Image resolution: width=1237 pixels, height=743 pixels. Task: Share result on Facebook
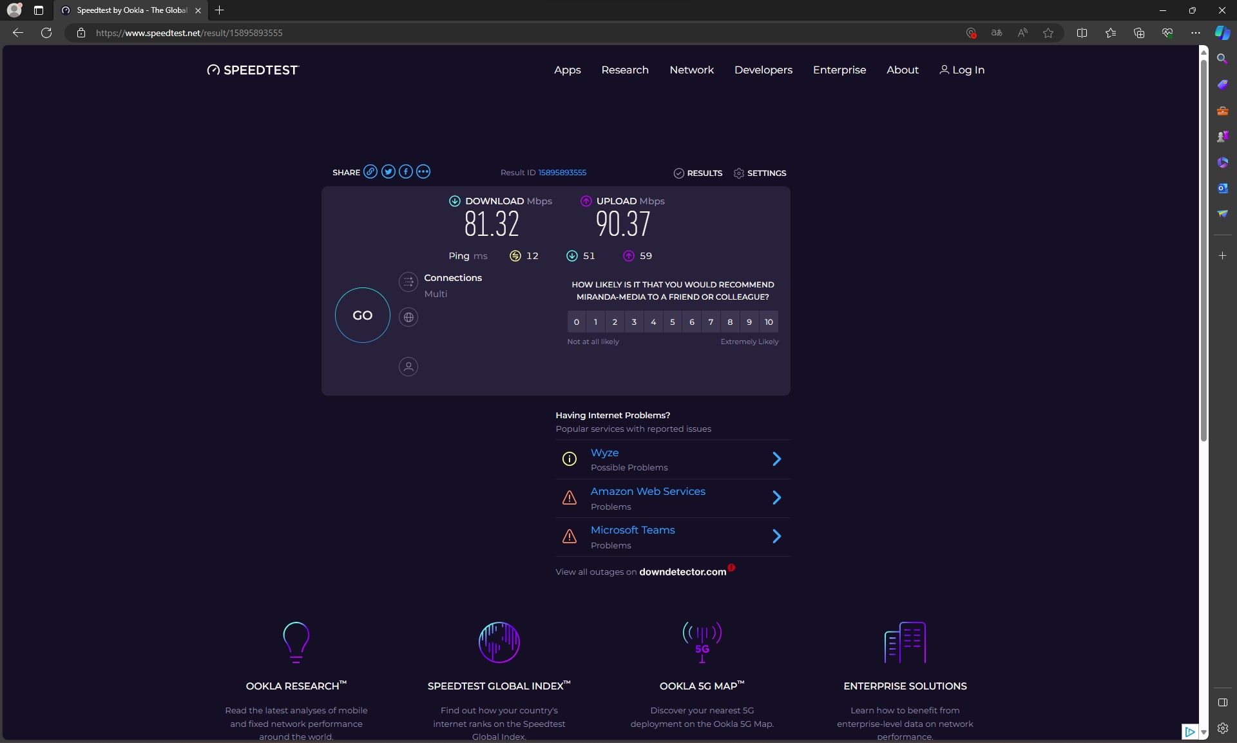(x=405, y=171)
